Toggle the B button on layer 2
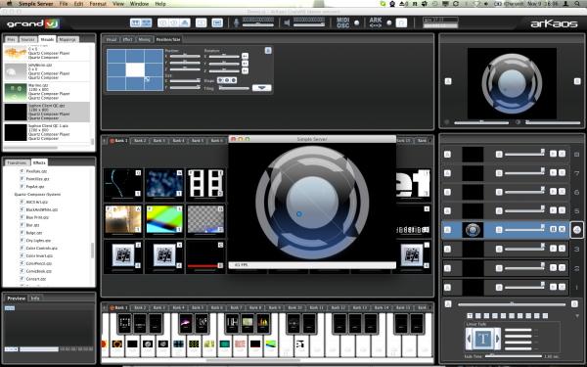This screenshot has width=587, height=367. coord(499,268)
